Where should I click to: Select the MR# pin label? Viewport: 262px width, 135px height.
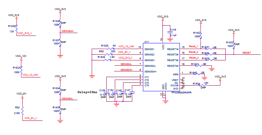pos(176,75)
